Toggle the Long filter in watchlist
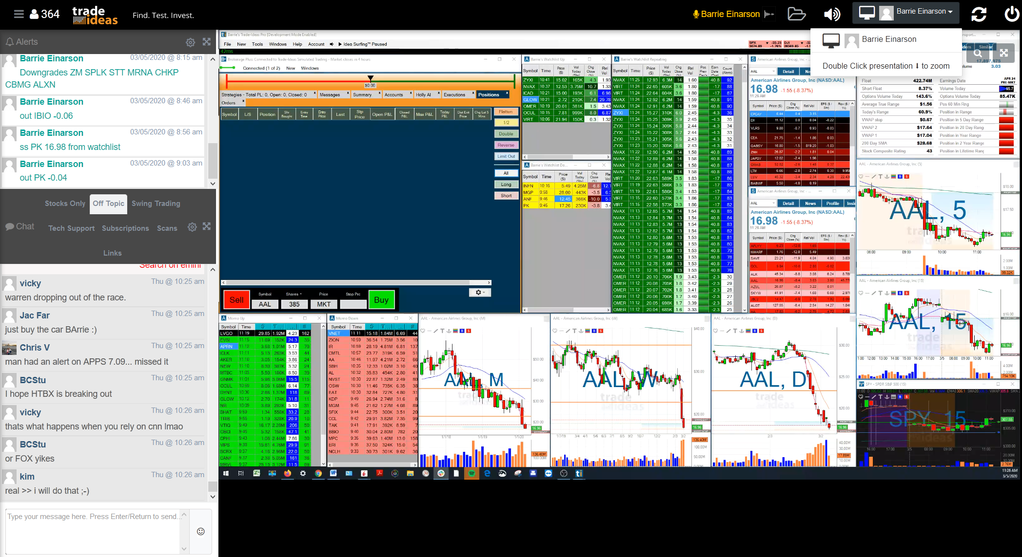1022x557 pixels. [x=506, y=185]
